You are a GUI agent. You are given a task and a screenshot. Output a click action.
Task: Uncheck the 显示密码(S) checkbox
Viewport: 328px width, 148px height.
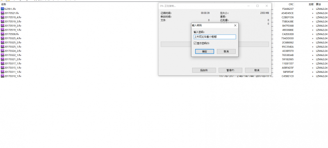pos(195,43)
